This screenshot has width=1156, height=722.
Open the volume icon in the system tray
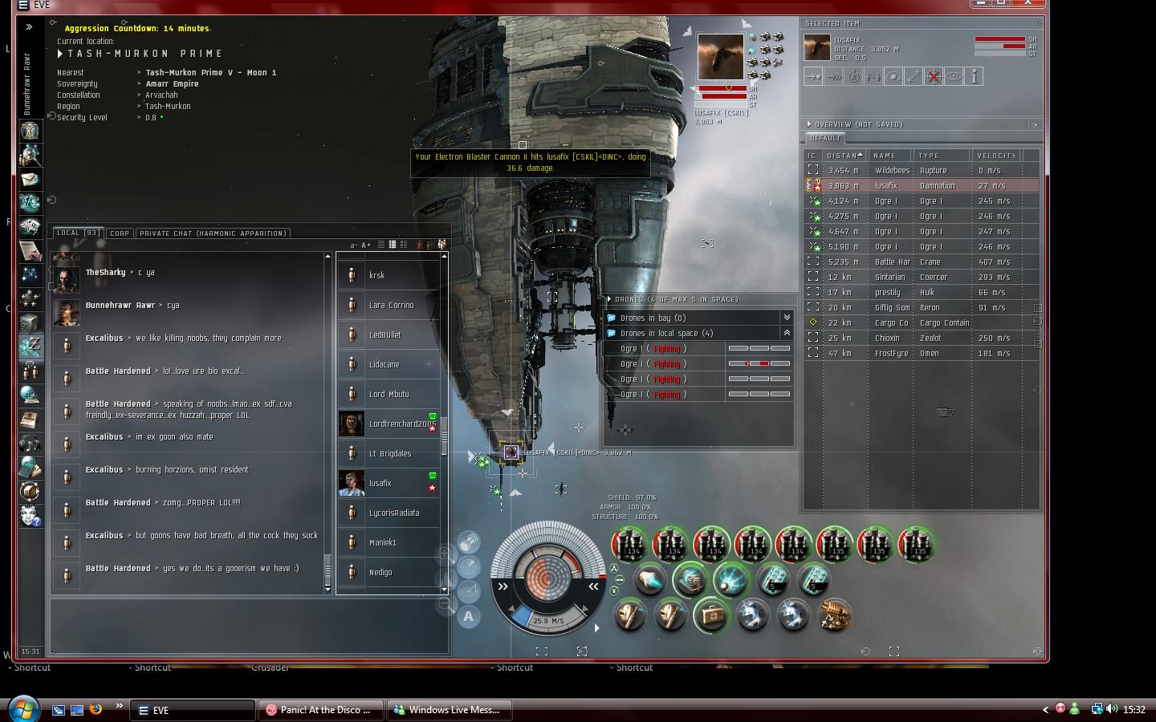1112,709
